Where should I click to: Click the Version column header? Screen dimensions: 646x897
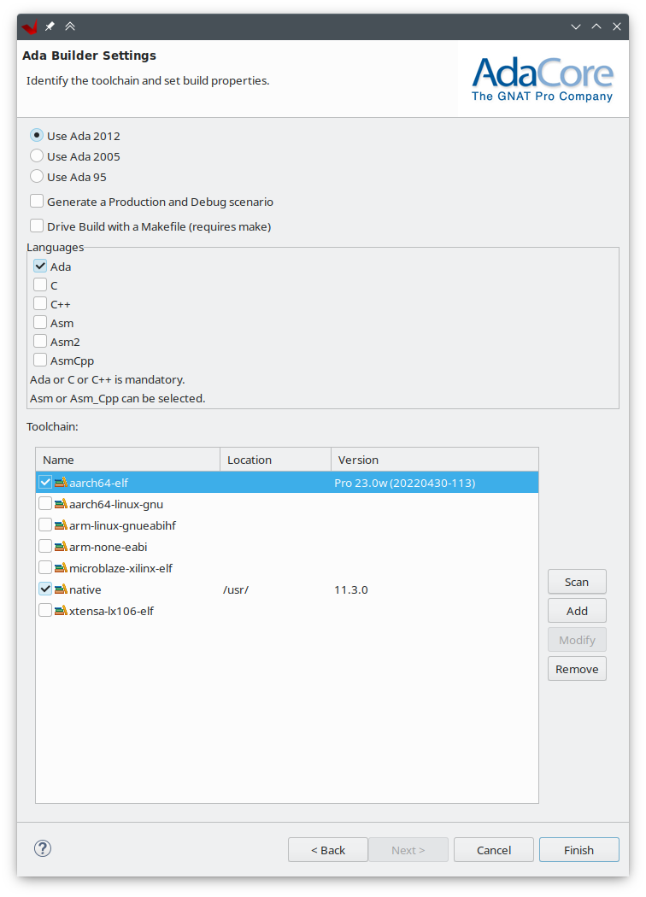(435, 460)
